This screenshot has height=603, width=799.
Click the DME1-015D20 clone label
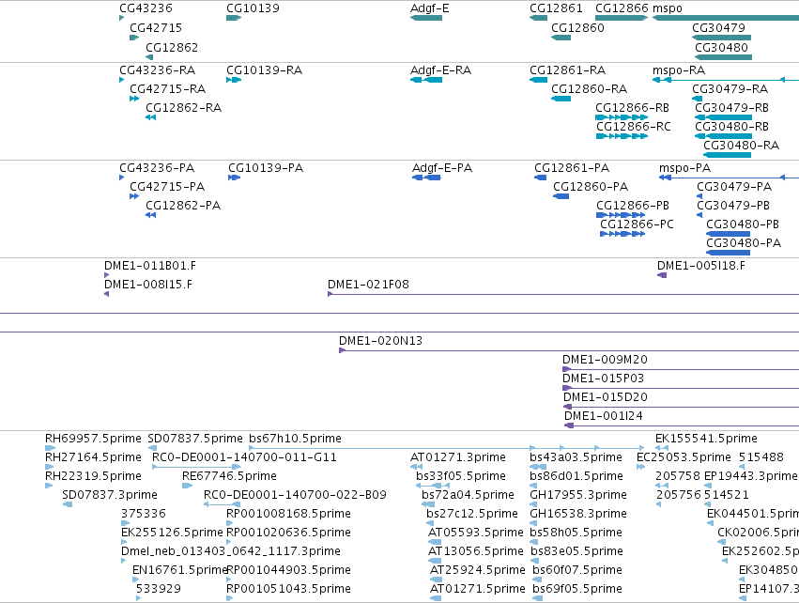(x=605, y=397)
